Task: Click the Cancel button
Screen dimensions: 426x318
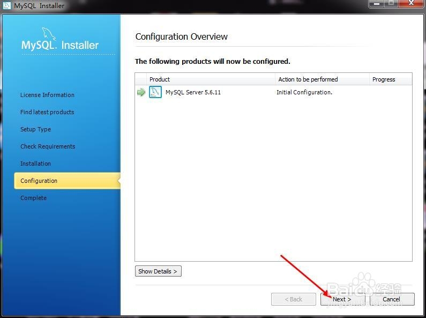Action: (392, 299)
